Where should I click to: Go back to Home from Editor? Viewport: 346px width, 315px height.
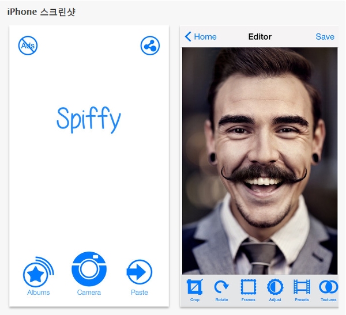[x=201, y=37]
